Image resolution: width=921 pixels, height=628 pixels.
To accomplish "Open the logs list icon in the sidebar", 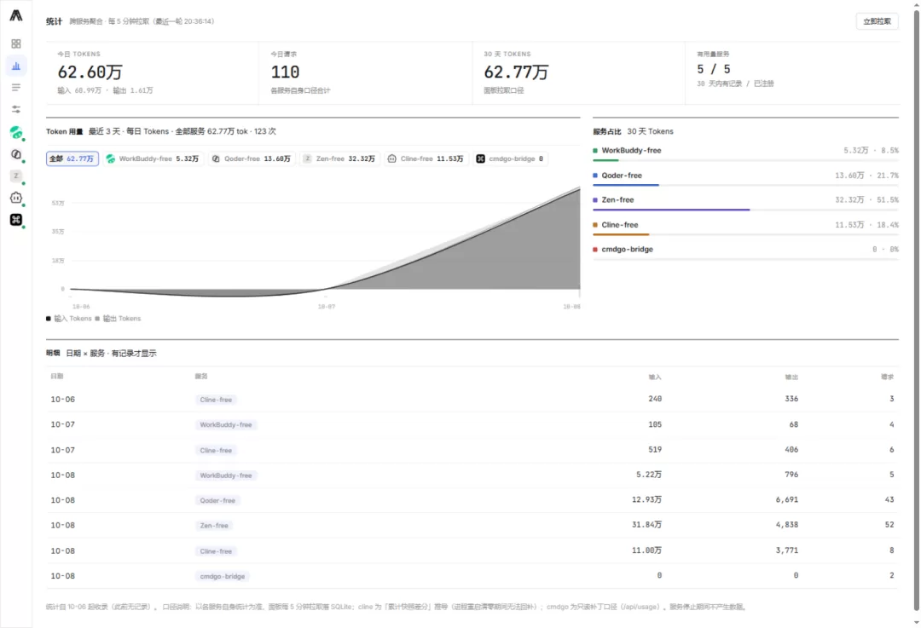I will (16, 88).
